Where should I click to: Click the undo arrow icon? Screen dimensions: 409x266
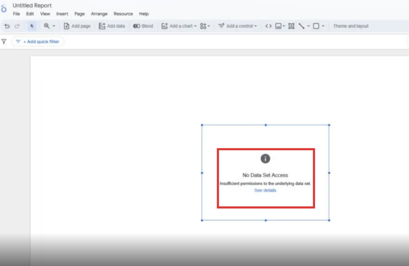pyautogui.click(x=7, y=26)
